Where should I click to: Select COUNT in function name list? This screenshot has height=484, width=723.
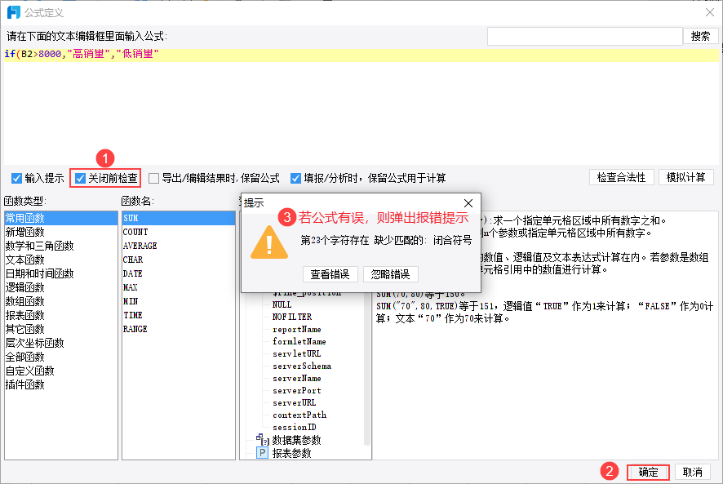[x=179, y=232]
